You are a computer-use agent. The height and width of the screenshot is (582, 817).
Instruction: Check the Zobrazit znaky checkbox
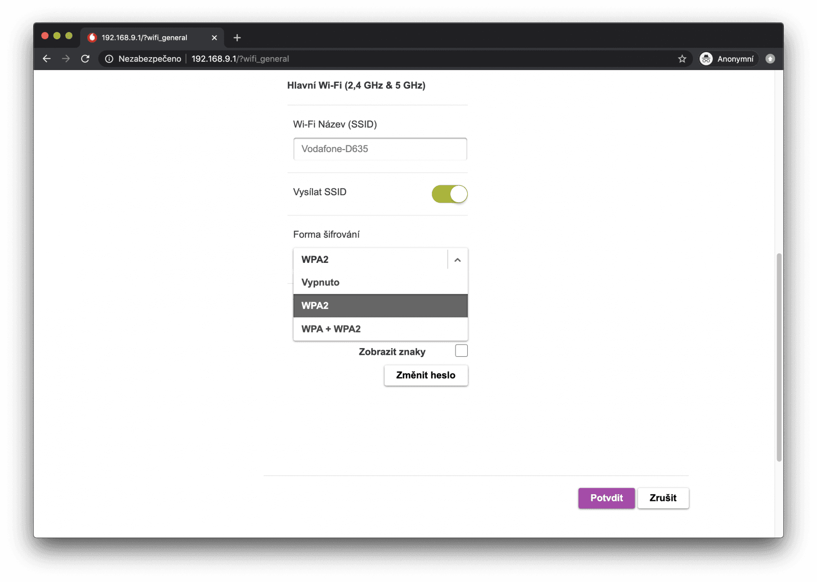click(461, 351)
